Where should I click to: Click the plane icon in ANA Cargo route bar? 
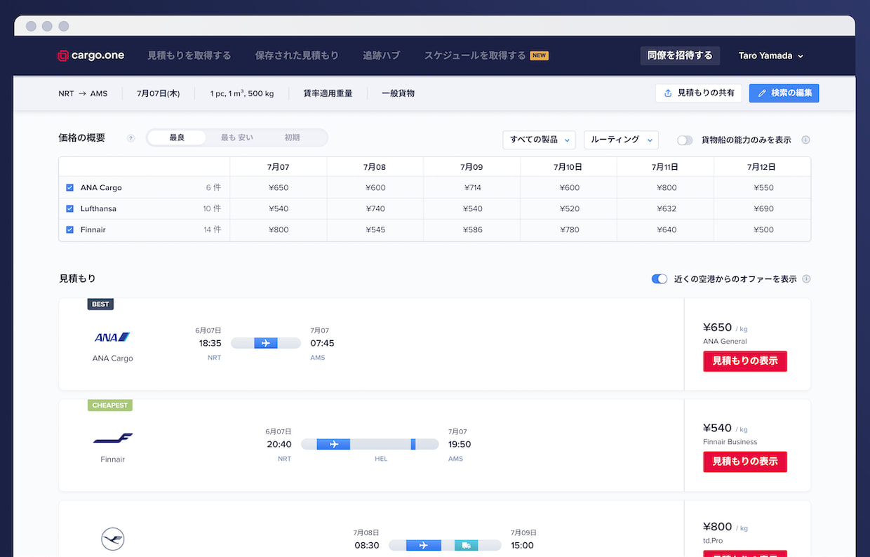coord(266,343)
